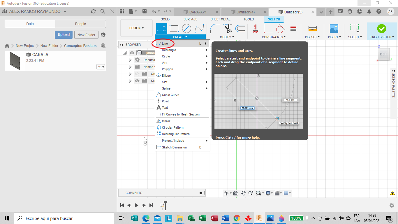Click the Undo arrow icon
Image resolution: width=398 pixels, height=224 pixels.
(154, 11)
